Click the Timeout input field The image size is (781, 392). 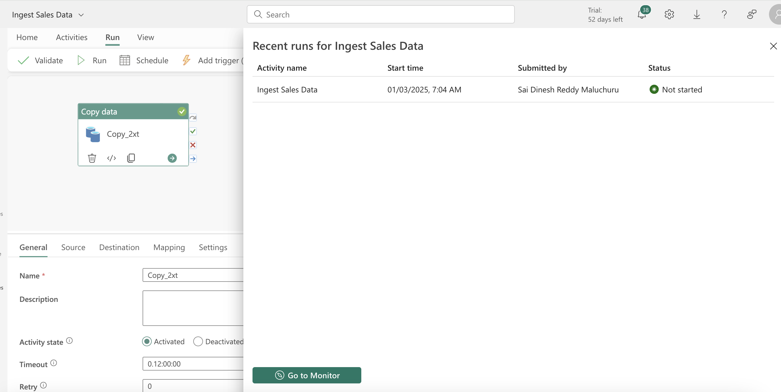(193, 363)
